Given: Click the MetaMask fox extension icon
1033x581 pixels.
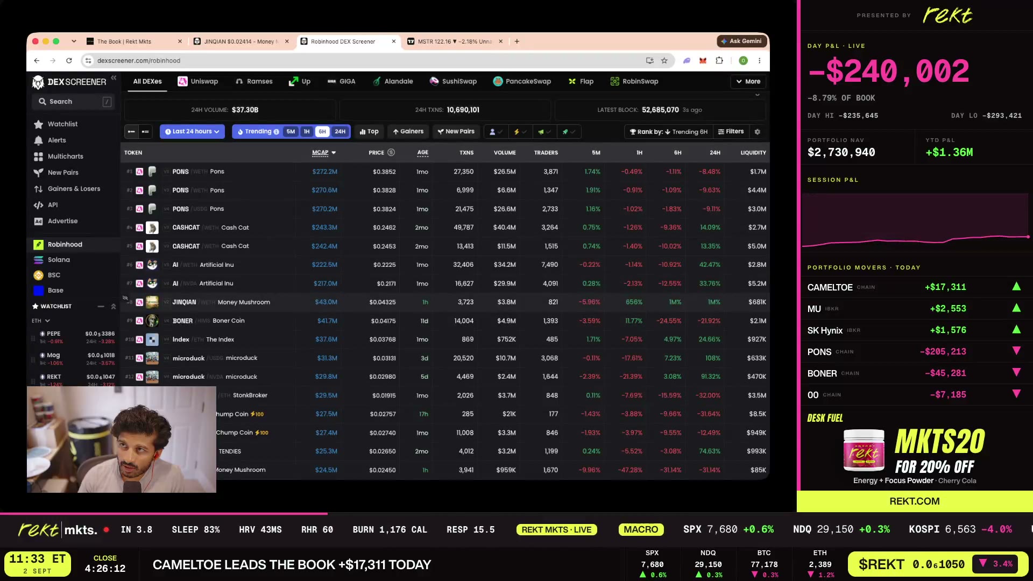Looking at the screenshot, I should point(703,61).
